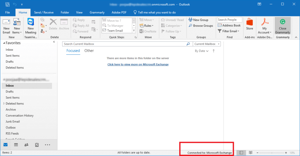Open New Items menu
The height and width of the screenshot is (156, 300).
pos(17,26)
